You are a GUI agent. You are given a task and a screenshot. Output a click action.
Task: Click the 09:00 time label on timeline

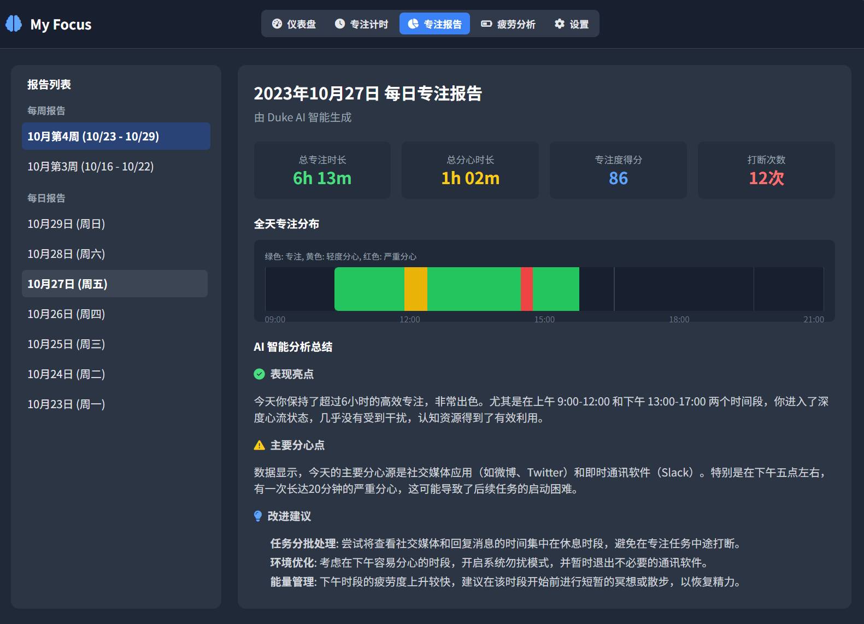click(275, 319)
